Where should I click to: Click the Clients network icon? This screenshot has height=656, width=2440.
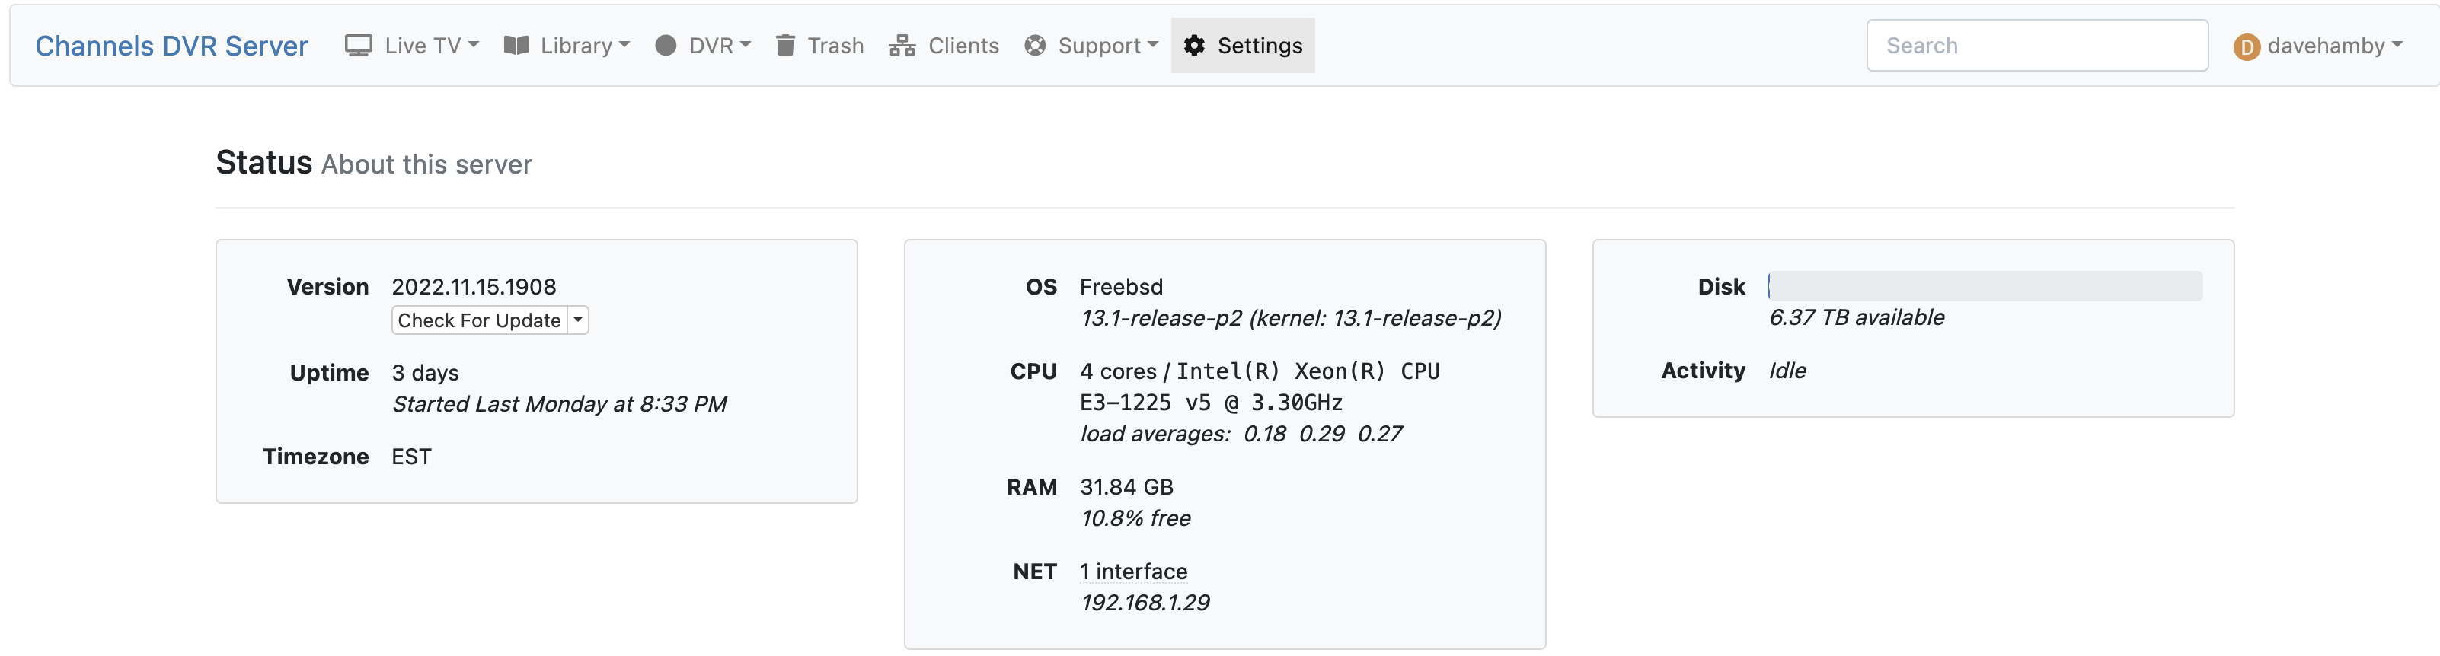pyautogui.click(x=902, y=46)
